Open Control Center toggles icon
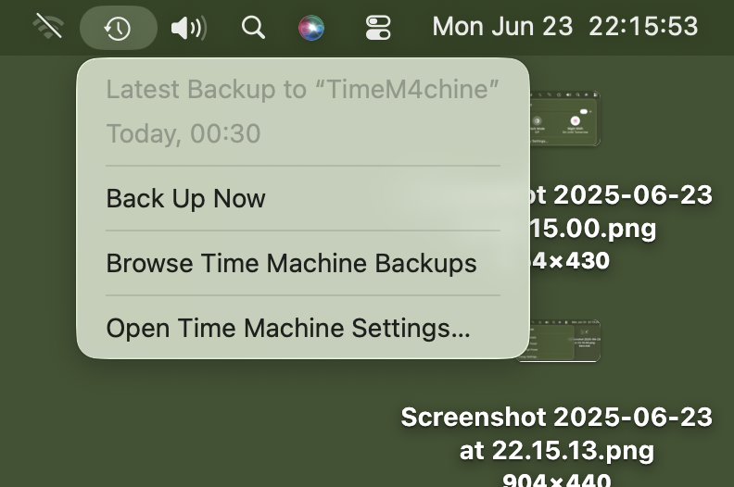The image size is (734, 487). (x=378, y=28)
